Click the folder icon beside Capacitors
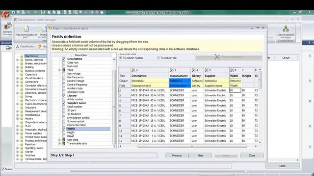This screenshot has width=314, height=176. 22,74
